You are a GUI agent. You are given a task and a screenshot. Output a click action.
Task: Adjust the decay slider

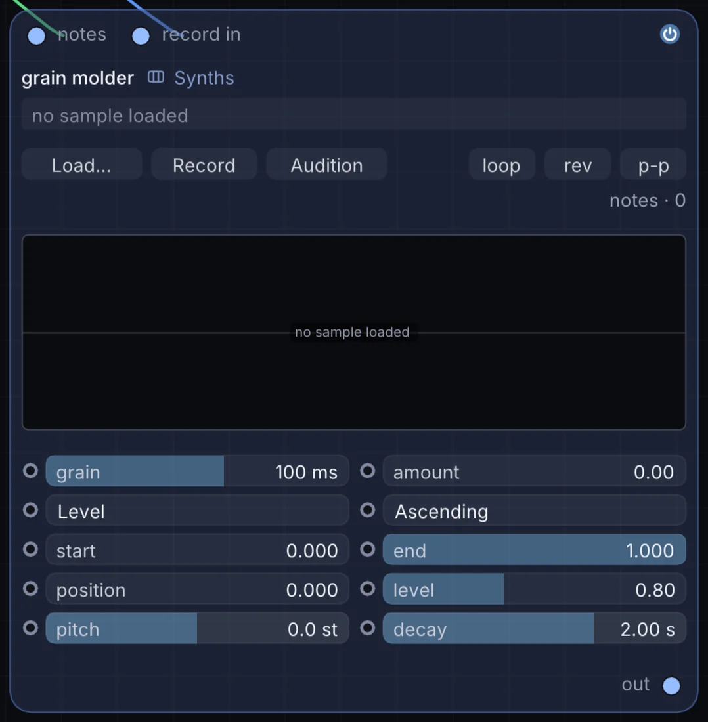pos(535,629)
